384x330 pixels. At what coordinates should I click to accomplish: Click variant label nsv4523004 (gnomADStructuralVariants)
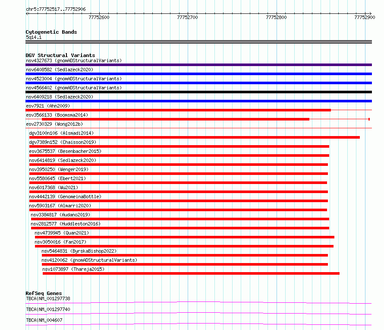(74, 79)
